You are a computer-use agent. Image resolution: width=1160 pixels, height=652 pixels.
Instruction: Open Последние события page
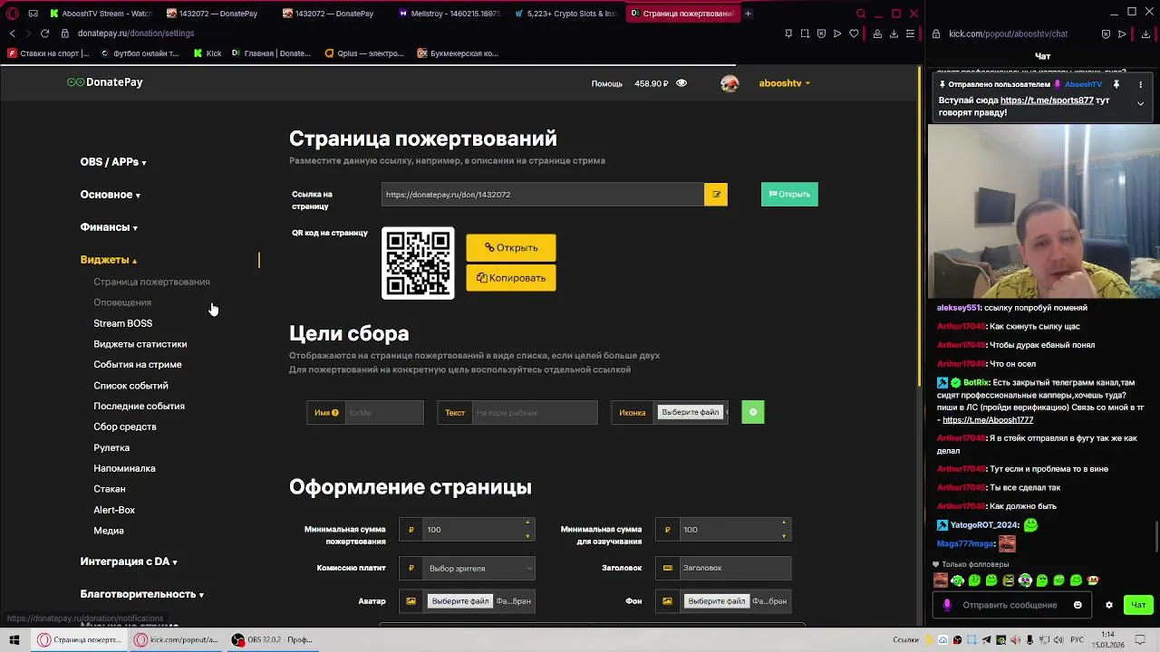point(139,407)
